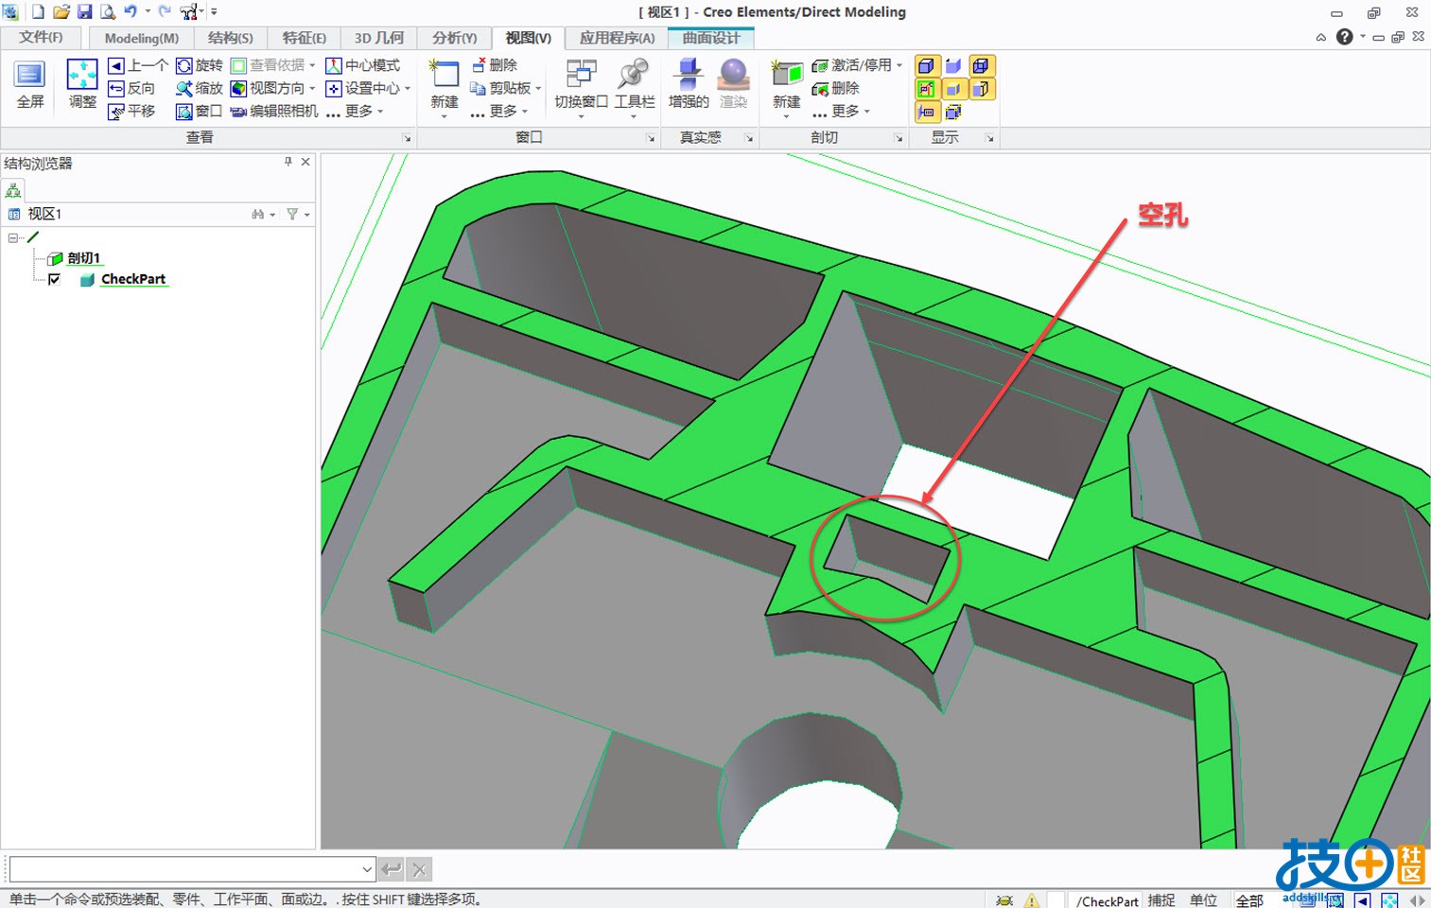The height and width of the screenshot is (908, 1431).
Task: Switch to the 曲面设计 tab
Action: point(710,38)
